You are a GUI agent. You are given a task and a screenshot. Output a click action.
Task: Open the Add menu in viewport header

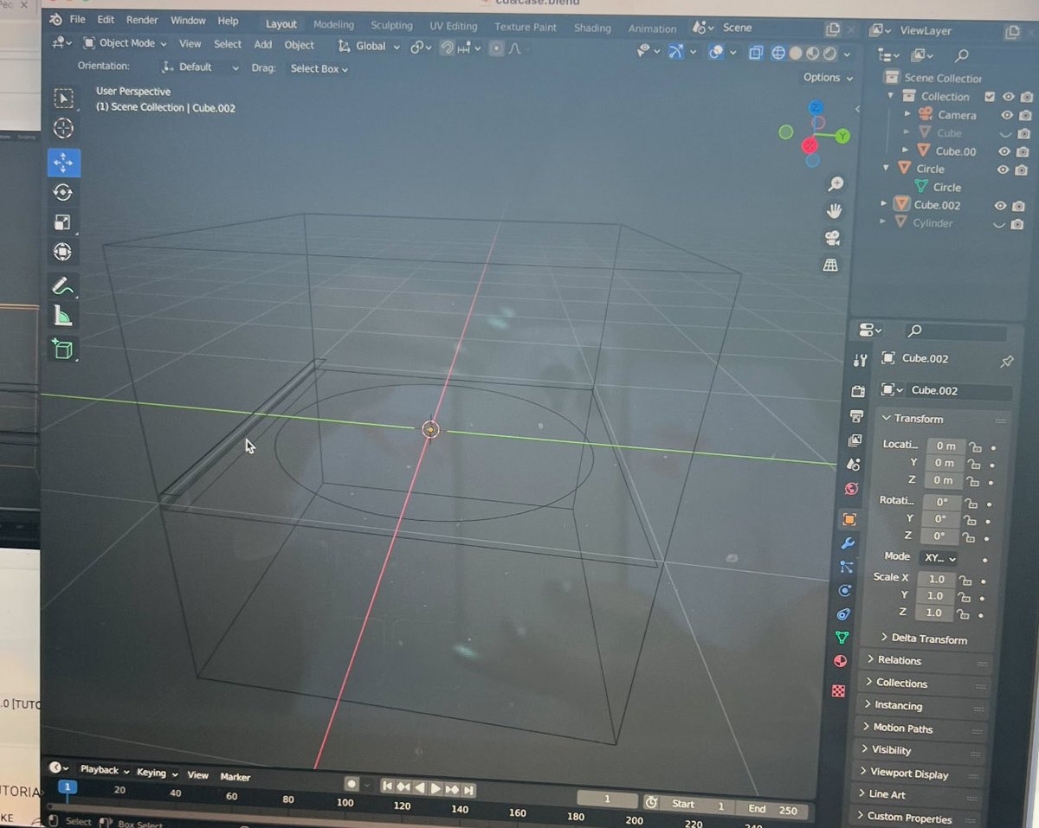(x=263, y=44)
